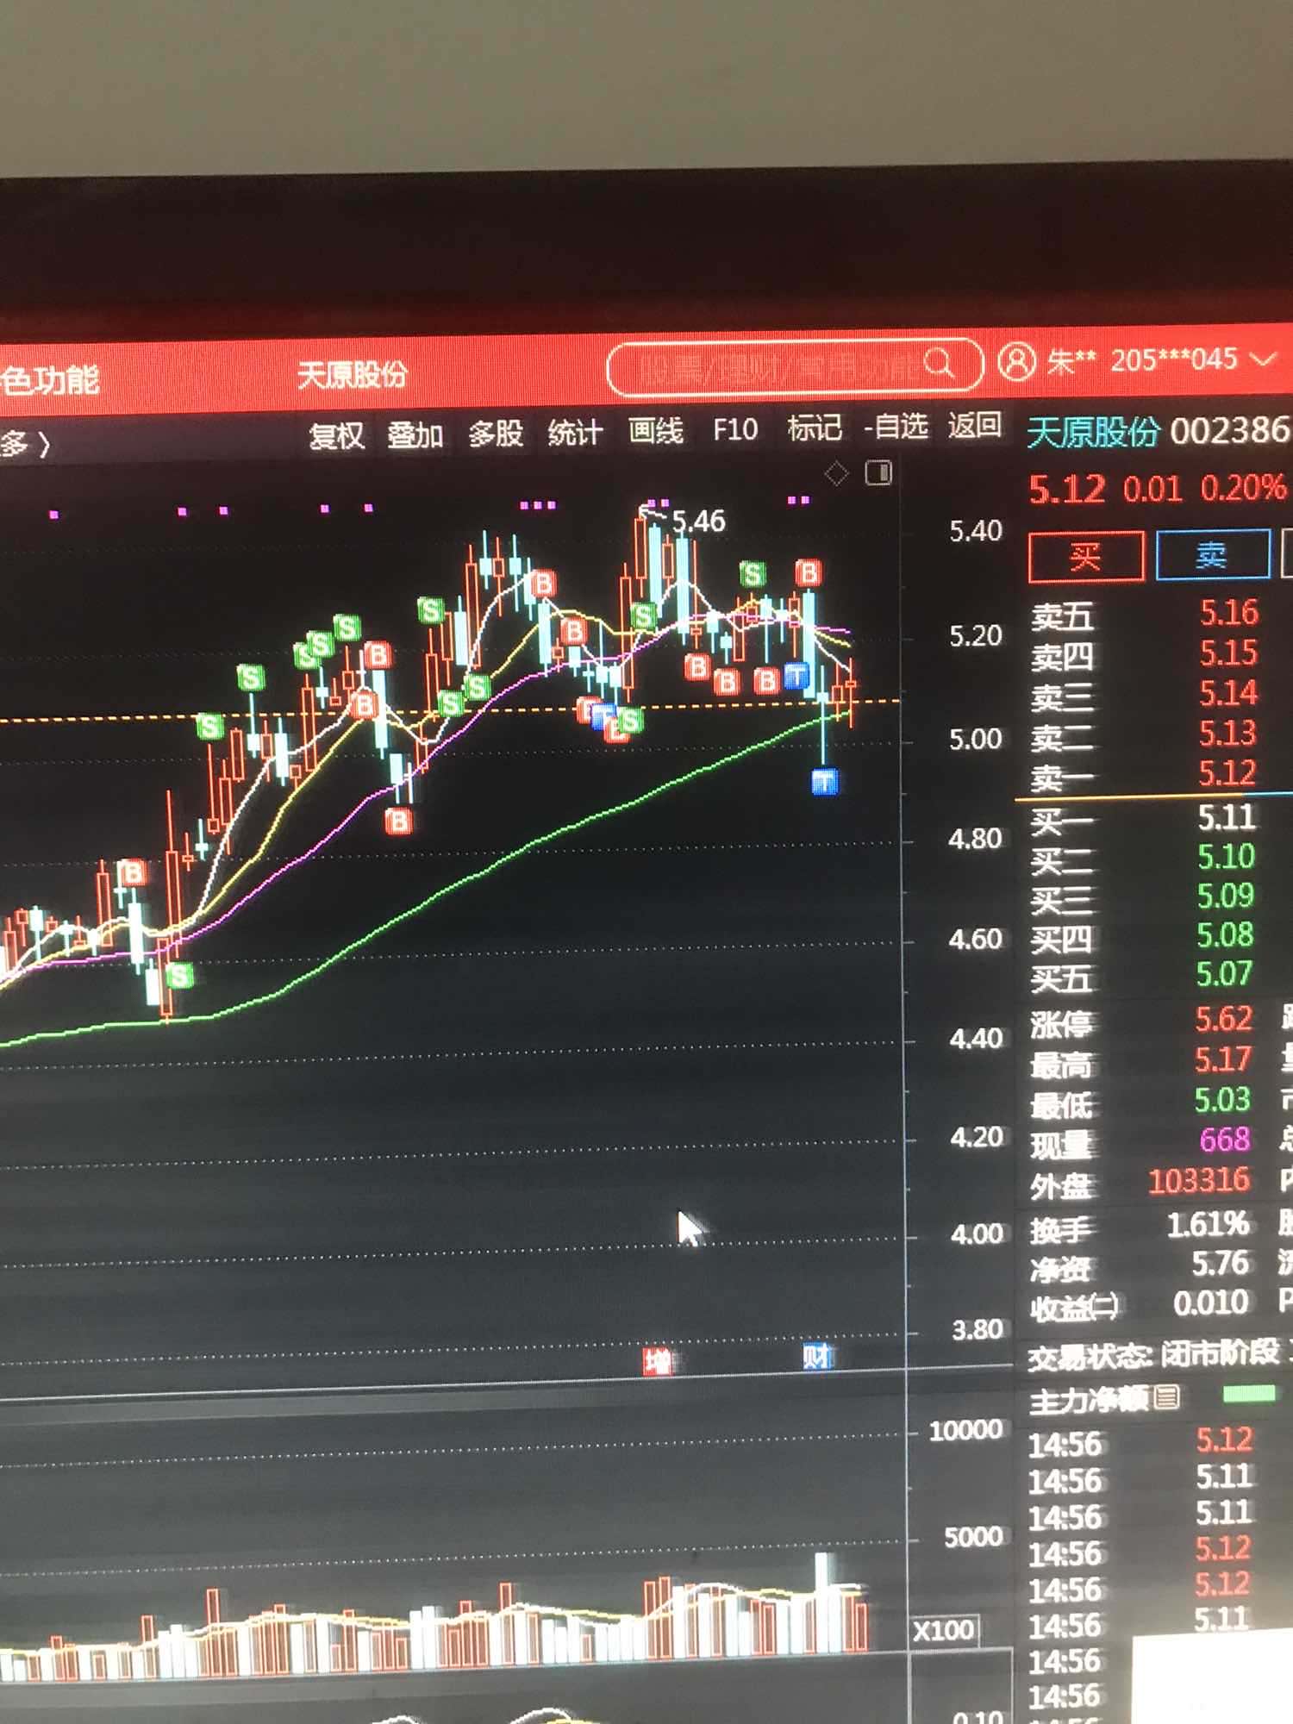Open the 复权 adjustment menu
Screen dimensions: 1293x1724
click(x=336, y=436)
